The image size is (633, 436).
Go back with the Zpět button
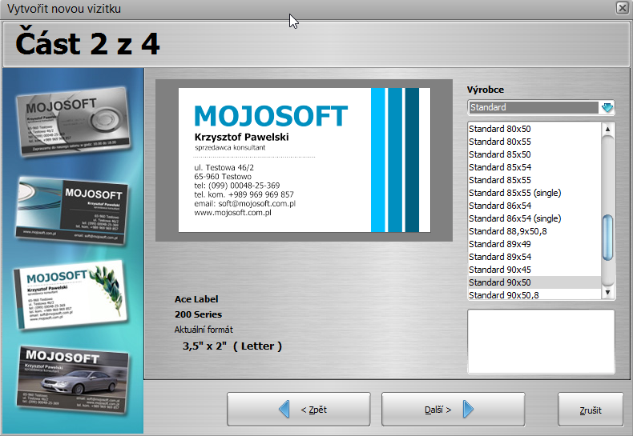(x=299, y=410)
